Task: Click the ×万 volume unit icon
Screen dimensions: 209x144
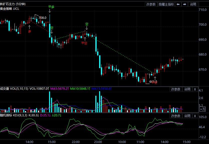Action: (x=202, y=109)
